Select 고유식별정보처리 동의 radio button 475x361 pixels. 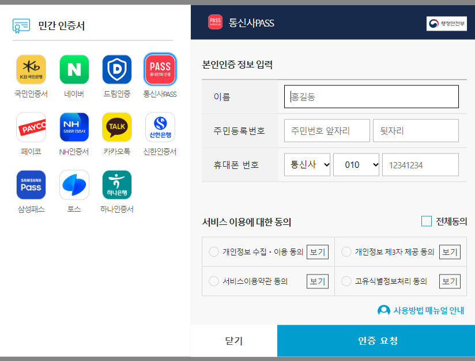pyautogui.click(x=346, y=281)
